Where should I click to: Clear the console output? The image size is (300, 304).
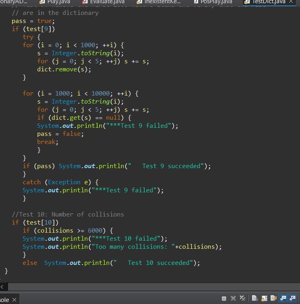[254, 298]
